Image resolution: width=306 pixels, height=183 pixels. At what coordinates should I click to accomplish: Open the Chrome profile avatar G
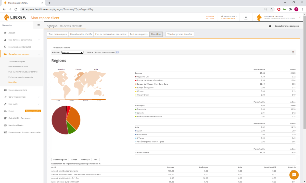click(x=296, y=9)
